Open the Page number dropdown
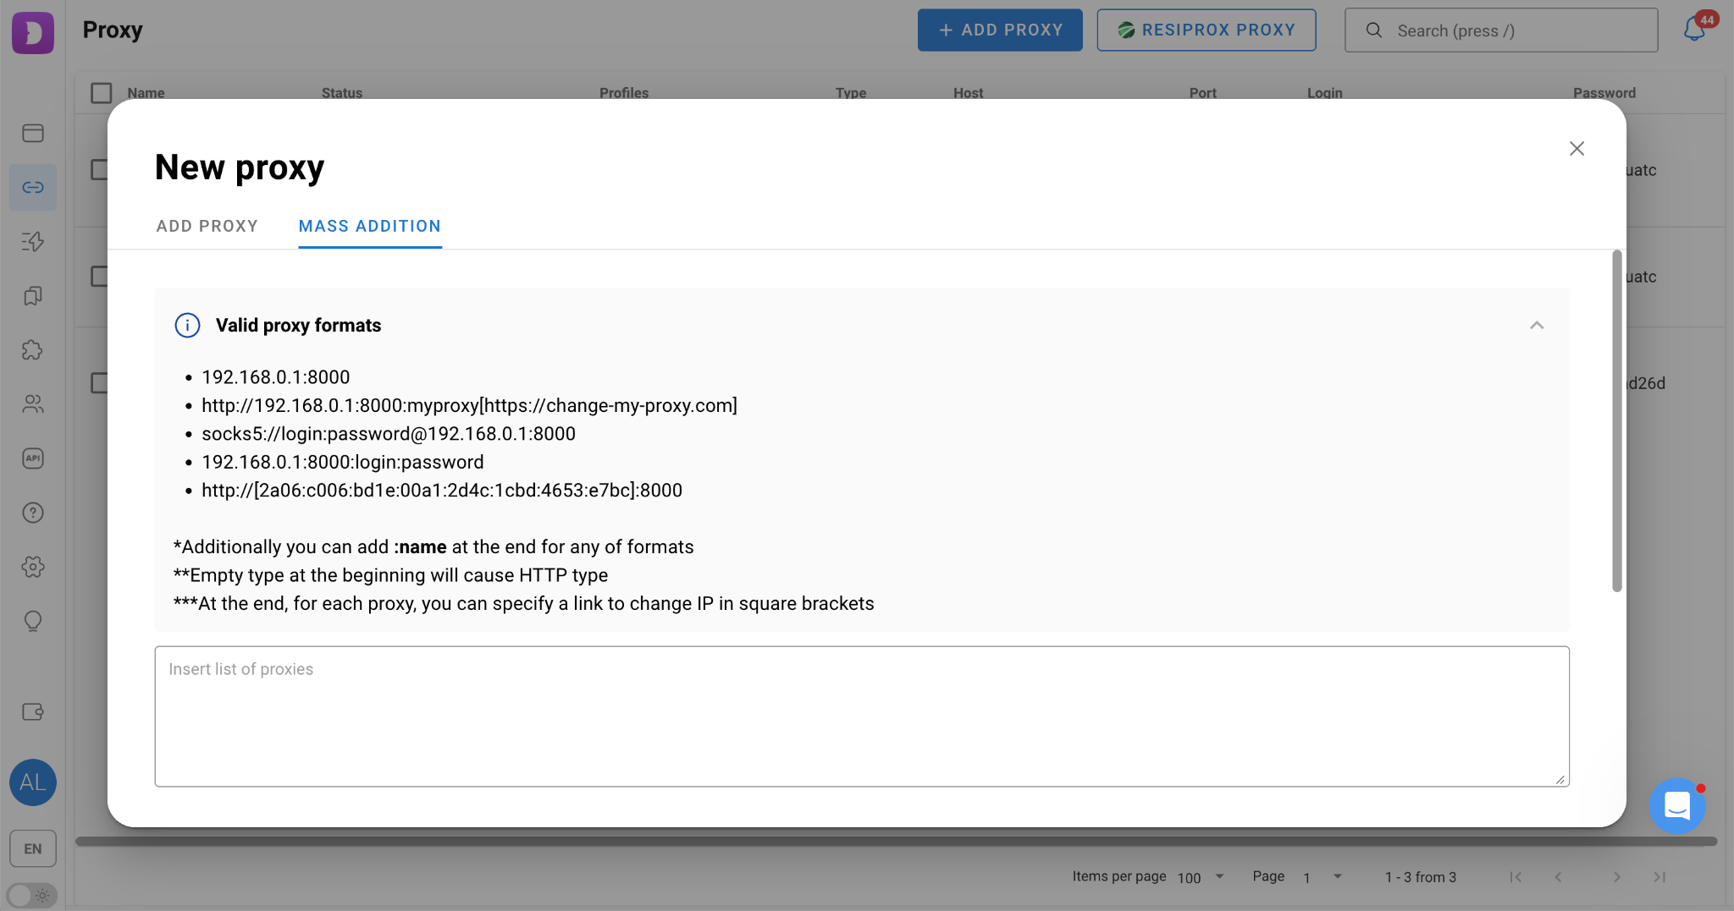 (x=1323, y=877)
